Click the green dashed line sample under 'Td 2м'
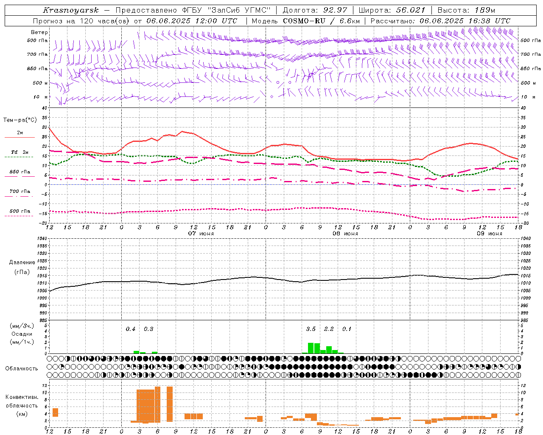The width and height of the screenshot is (543, 435). pyautogui.click(x=19, y=157)
